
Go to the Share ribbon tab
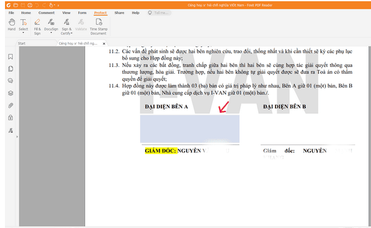(x=119, y=13)
